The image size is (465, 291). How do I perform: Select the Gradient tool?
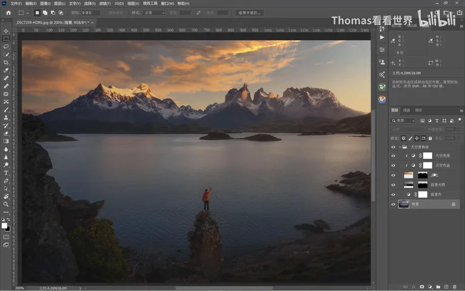tap(6, 141)
